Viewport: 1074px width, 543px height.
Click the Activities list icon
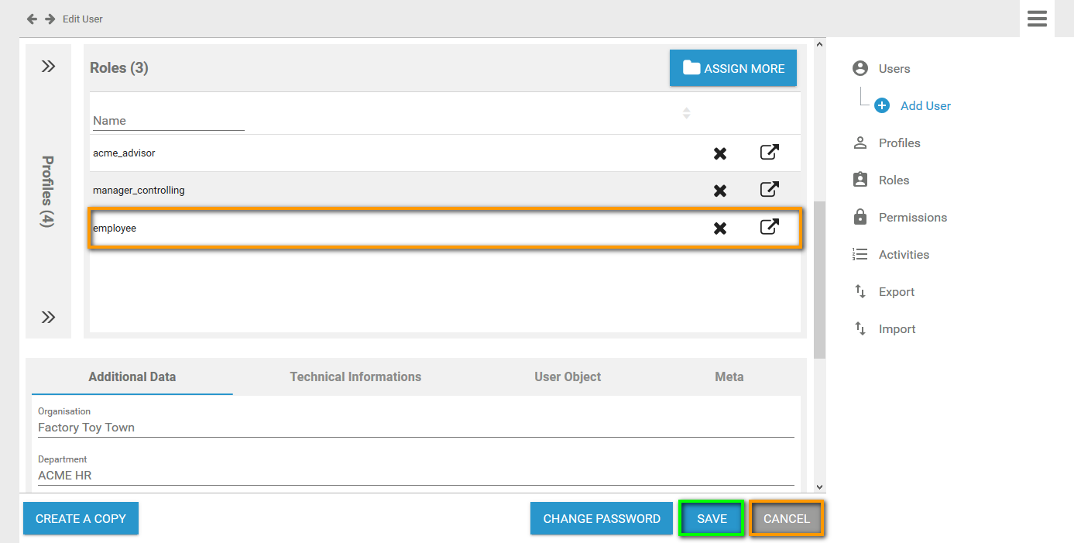[860, 254]
